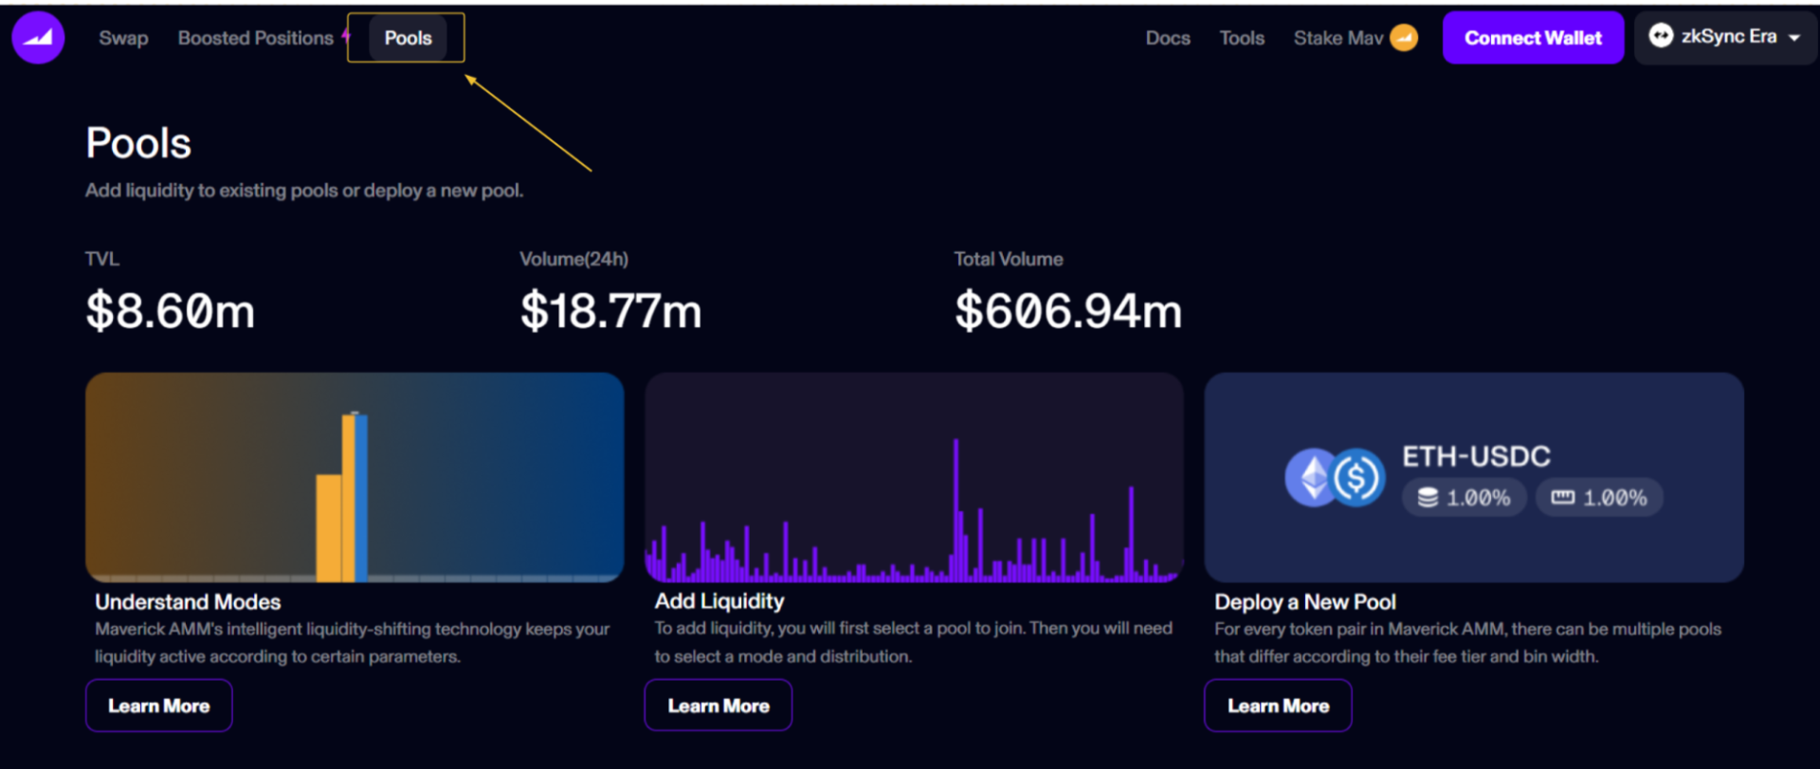Click Learn More under Deploy a New Pool
The image size is (1820, 769).
coord(1278,705)
